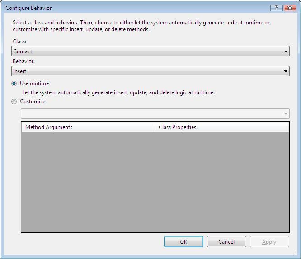Enable the Customize radio option

click(x=14, y=102)
